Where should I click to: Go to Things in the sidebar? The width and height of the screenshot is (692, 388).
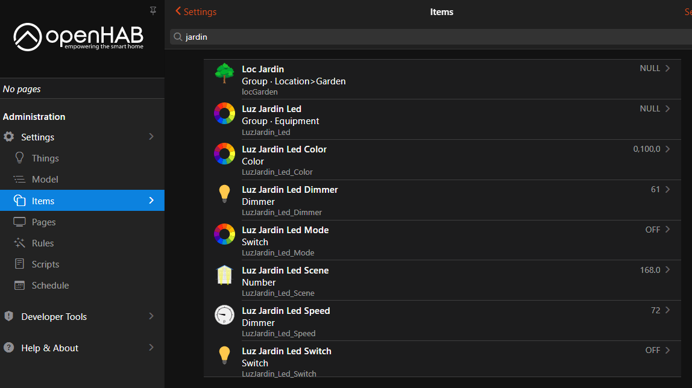(82, 158)
